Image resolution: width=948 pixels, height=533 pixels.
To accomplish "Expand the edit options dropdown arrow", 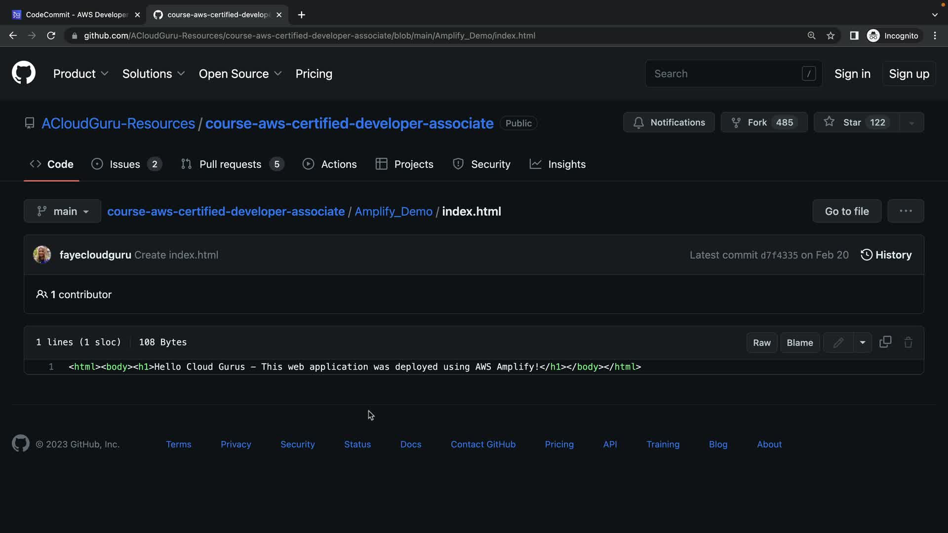I will pos(862,343).
